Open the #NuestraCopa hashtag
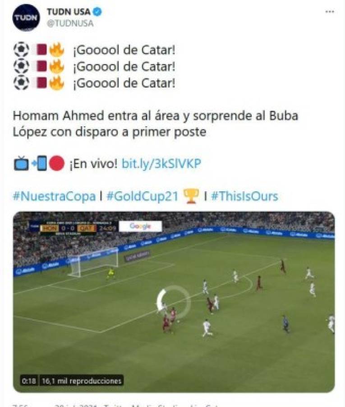 pos(55,196)
